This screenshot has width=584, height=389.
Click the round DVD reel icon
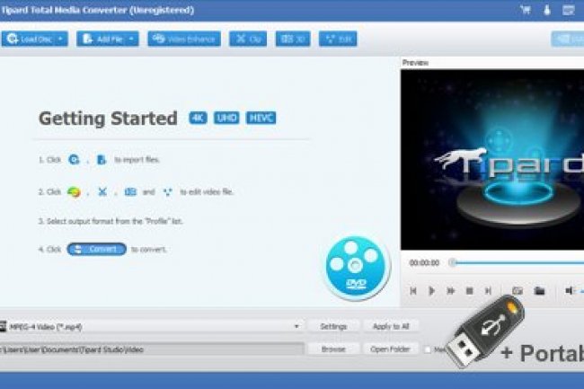point(356,267)
